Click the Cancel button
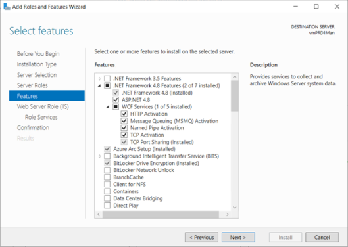Image resolution: width=348 pixels, height=247 pixels. (x=322, y=237)
